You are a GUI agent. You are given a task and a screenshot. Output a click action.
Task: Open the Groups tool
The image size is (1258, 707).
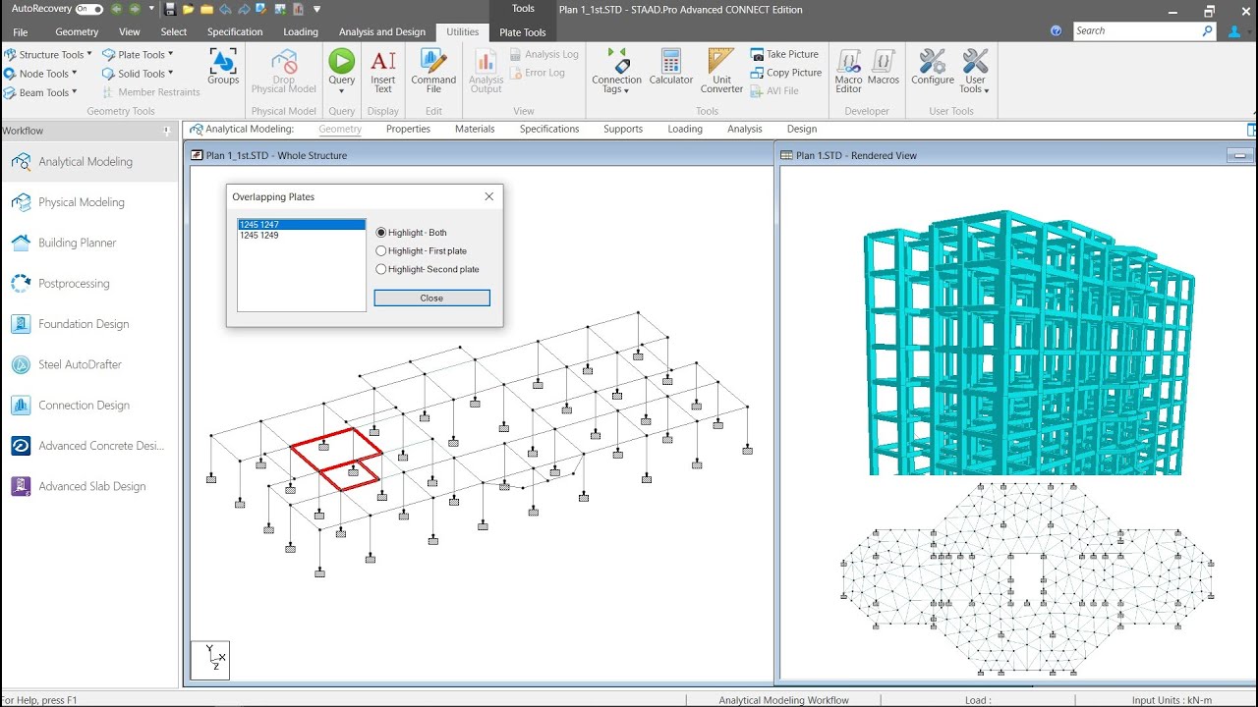223,67
